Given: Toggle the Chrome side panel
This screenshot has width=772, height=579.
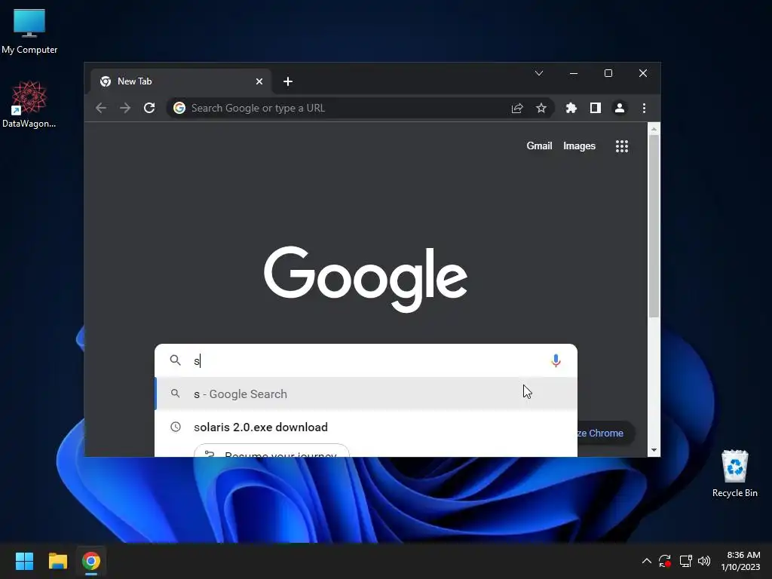Looking at the screenshot, I should point(596,108).
